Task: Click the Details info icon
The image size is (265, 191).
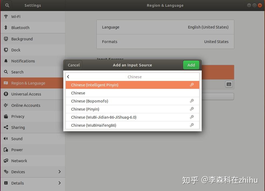Action: pos(6,183)
